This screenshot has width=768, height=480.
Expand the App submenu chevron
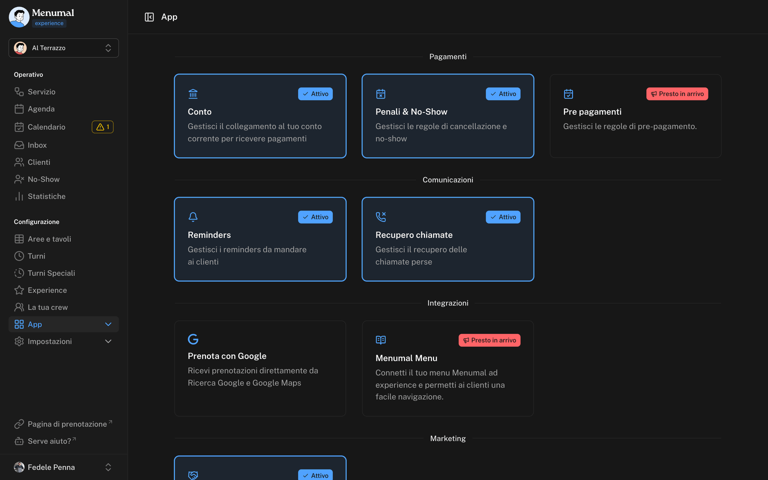tap(108, 324)
